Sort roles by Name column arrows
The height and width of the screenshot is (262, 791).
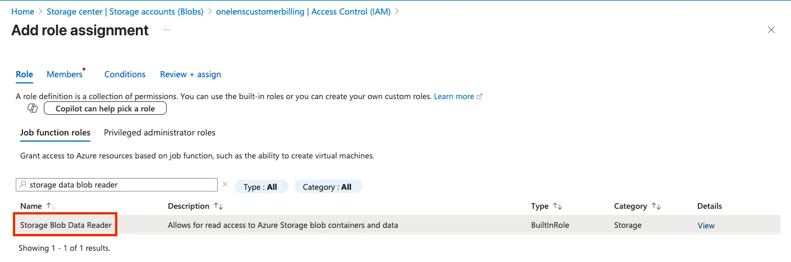[51, 206]
